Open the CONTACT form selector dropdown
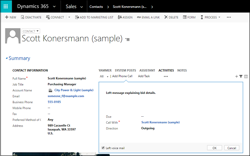The image size is (250, 156). click(31, 31)
